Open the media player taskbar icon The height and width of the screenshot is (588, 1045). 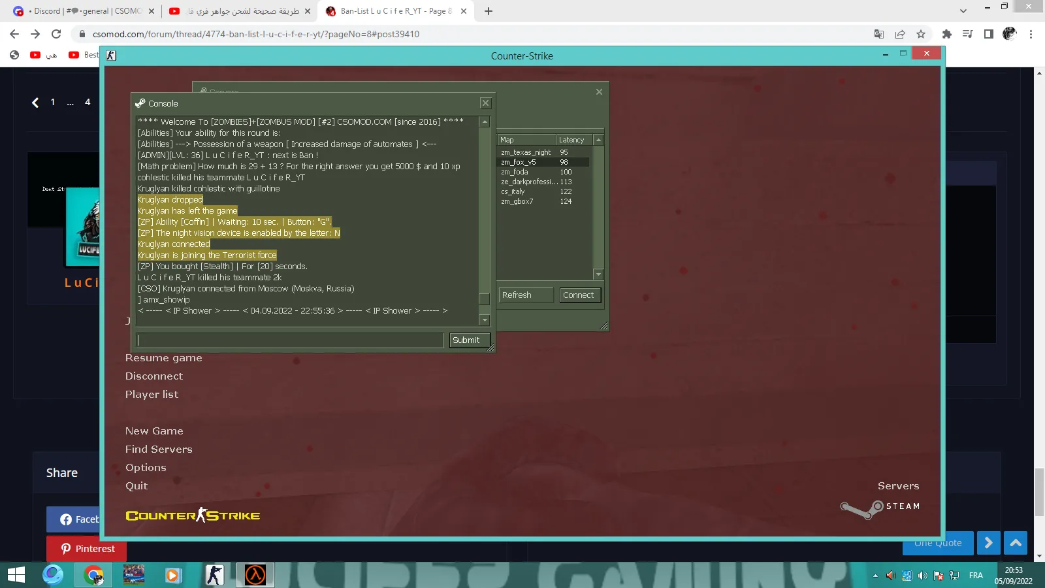pyautogui.click(x=172, y=575)
